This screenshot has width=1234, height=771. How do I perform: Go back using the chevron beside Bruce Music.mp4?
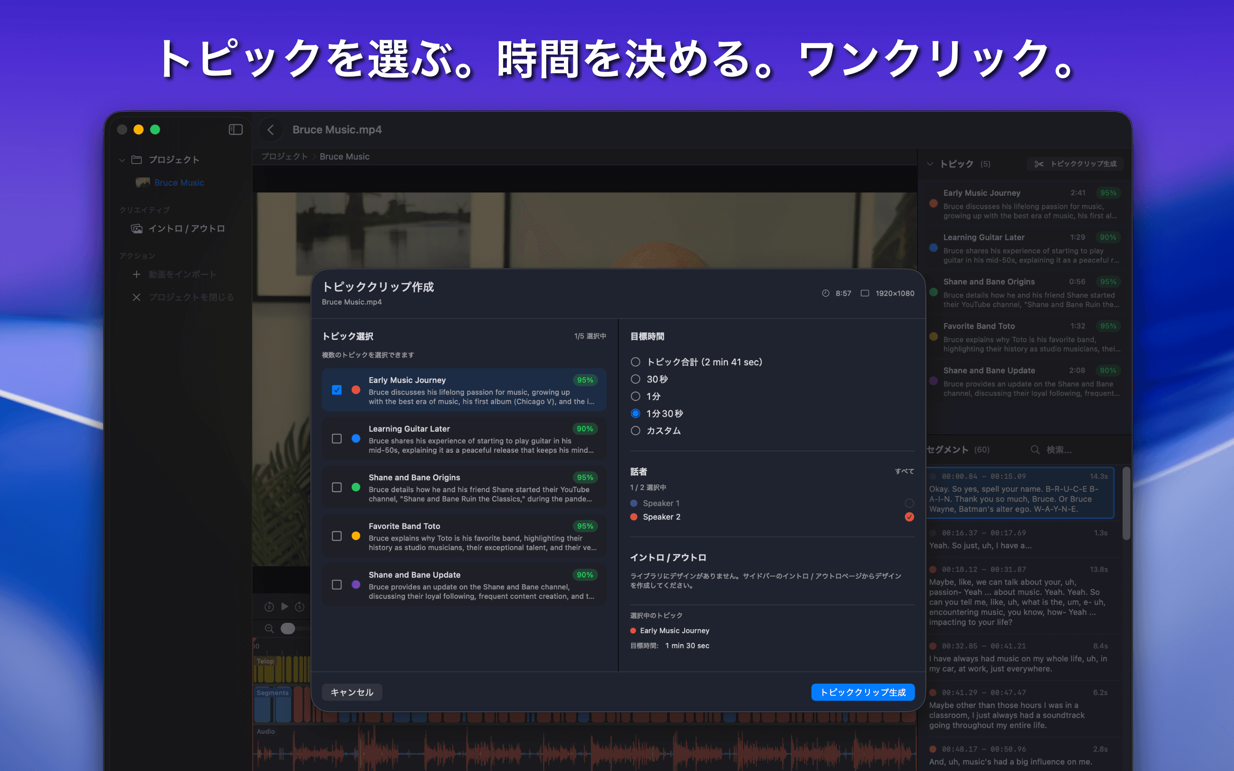click(271, 129)
